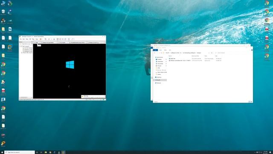Switch to the Share ribbon tab in File Explorer
This screenshot has width=273, height=154.
coord(165,50)
